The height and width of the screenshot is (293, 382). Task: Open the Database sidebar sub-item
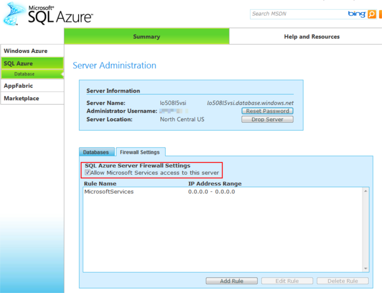pyautogui.click(x=32, y=74)
